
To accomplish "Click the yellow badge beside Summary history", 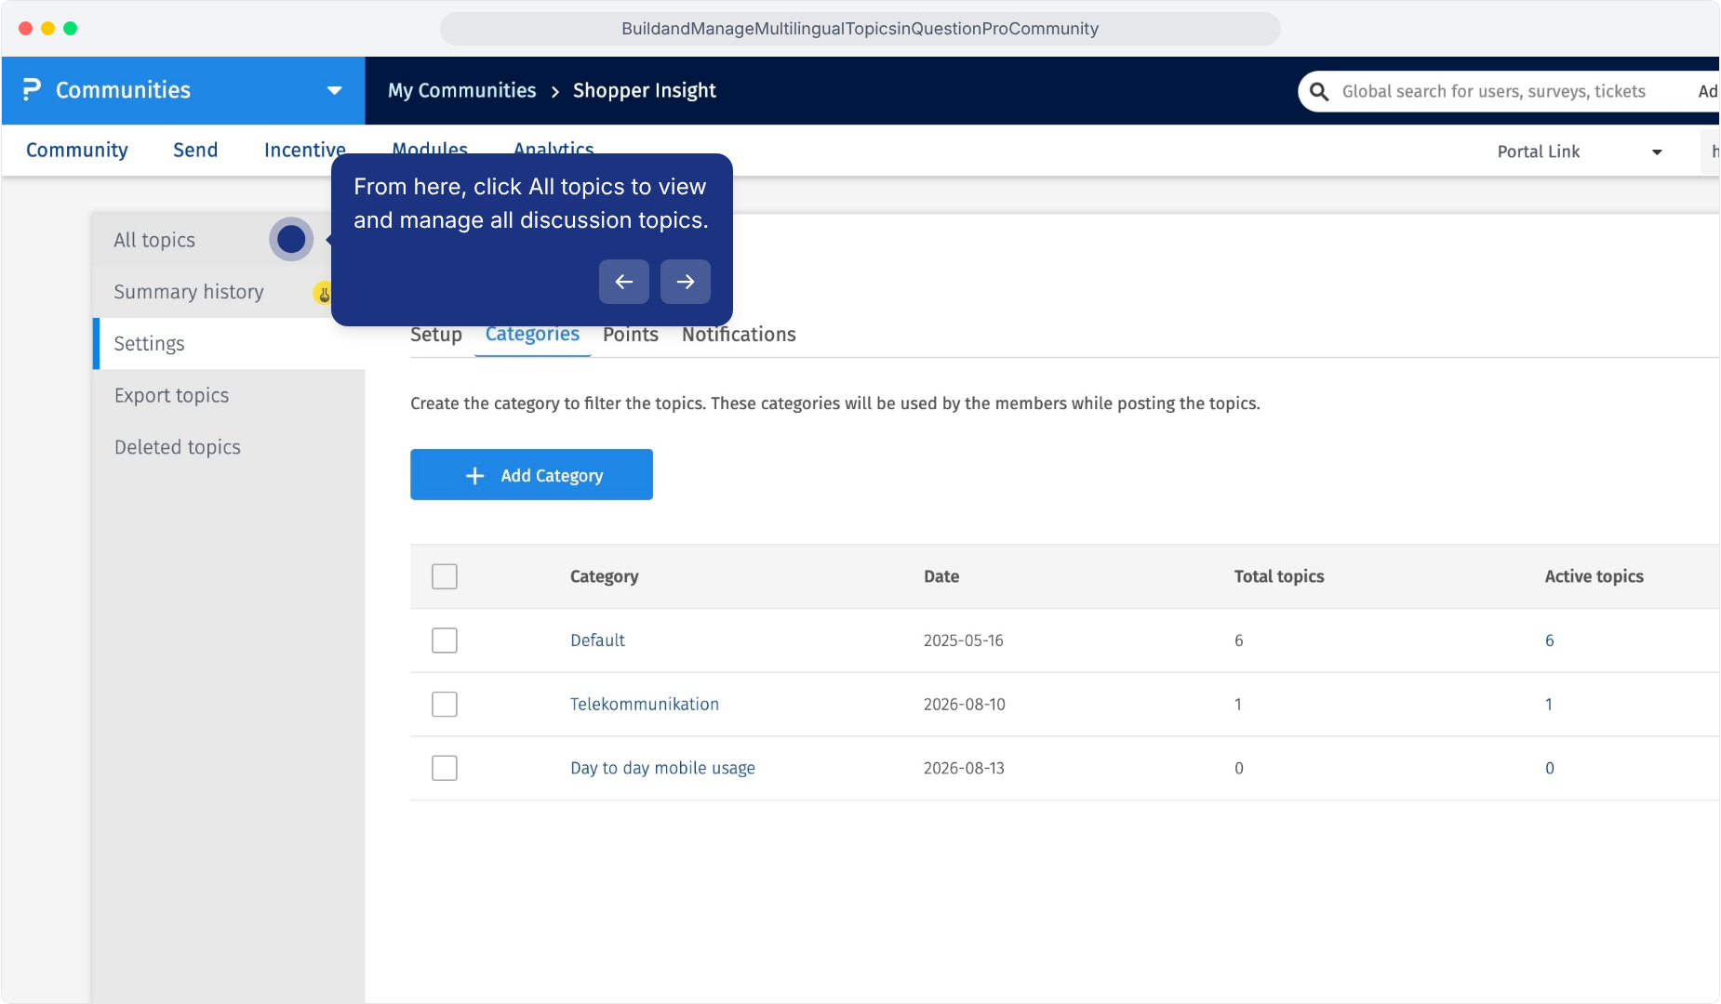I will (323, 294).
